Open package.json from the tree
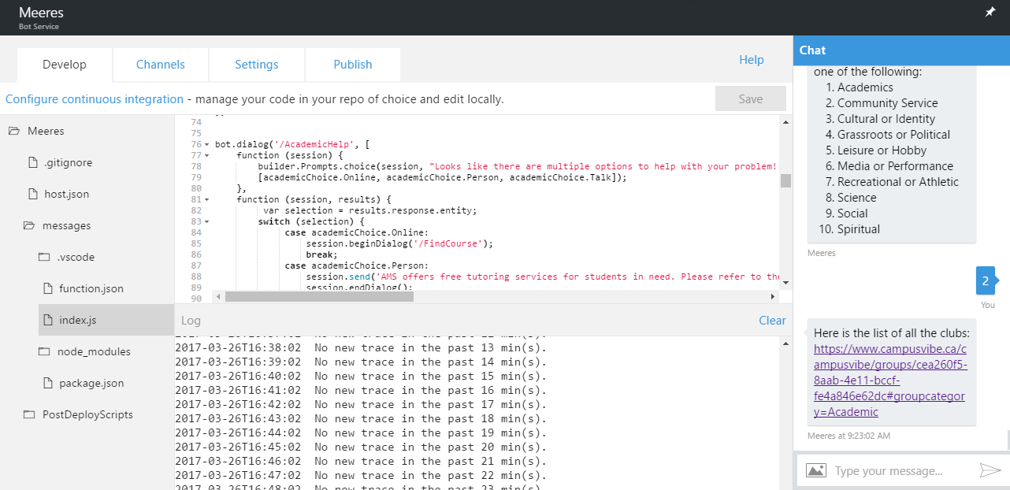This screenshot has height=490, width=1010. point(91,383)
